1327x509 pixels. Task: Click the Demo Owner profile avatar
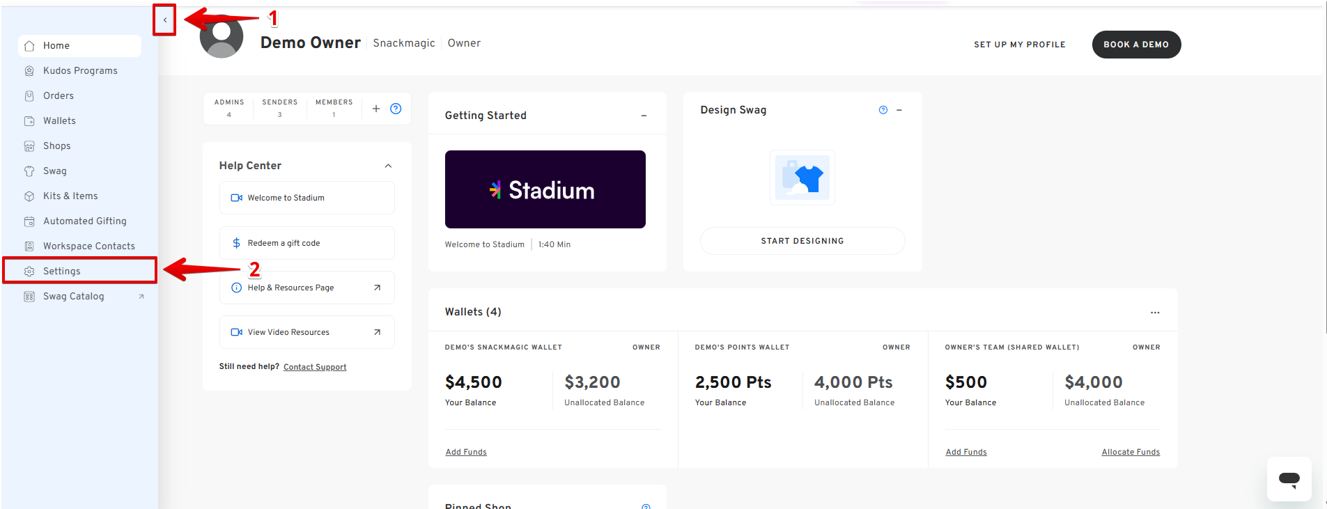pyautogui.click(x=222, y=38)
